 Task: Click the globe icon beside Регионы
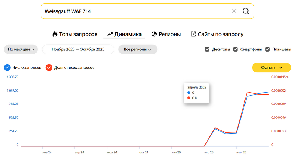pyautogui.click(x=154, y=34)
